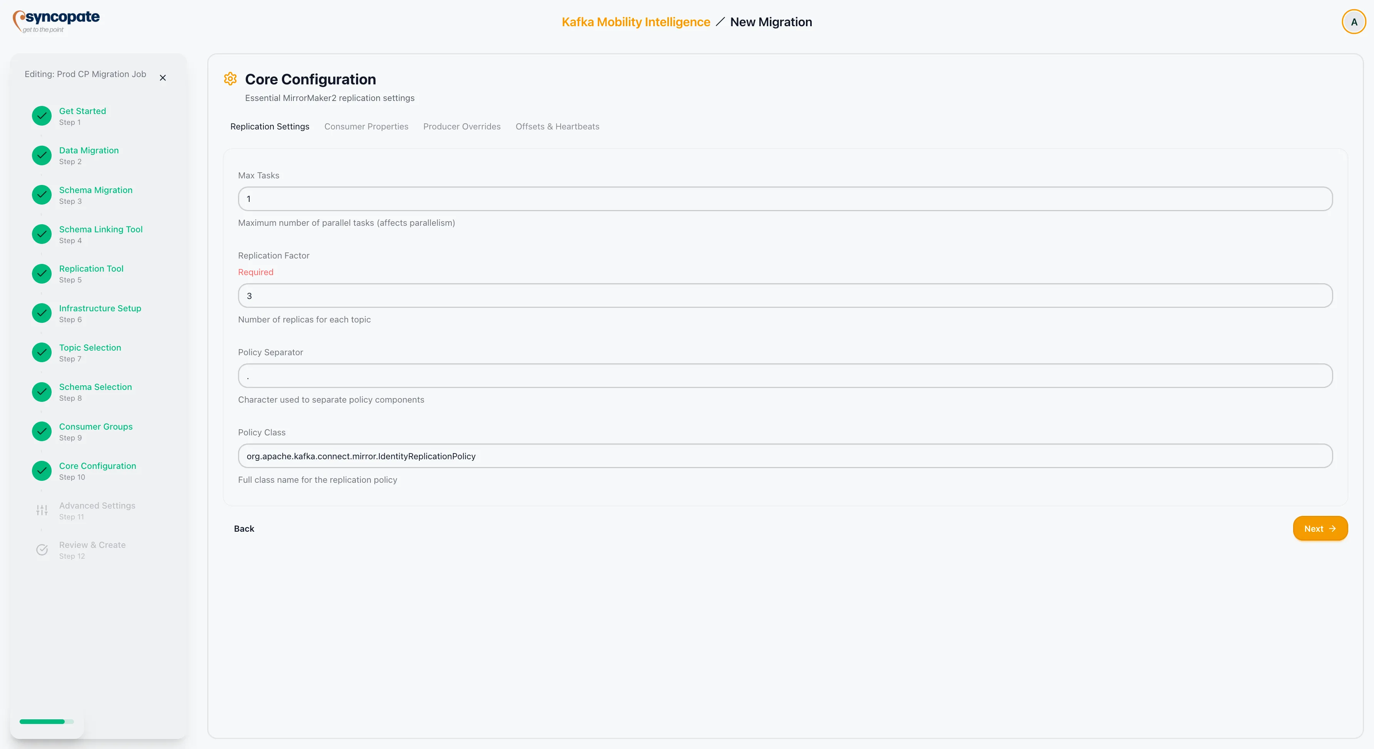
Task: Click the Infrastructure Setup check icon
Action: point(41,312)
